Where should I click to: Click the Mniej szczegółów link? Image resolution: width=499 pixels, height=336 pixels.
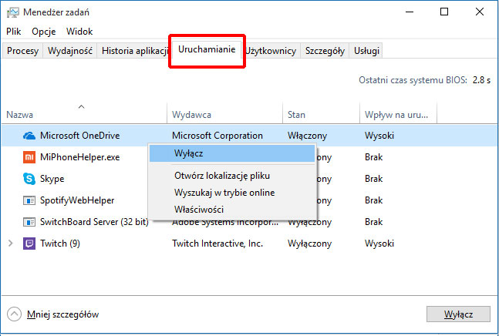coord(63,314)
